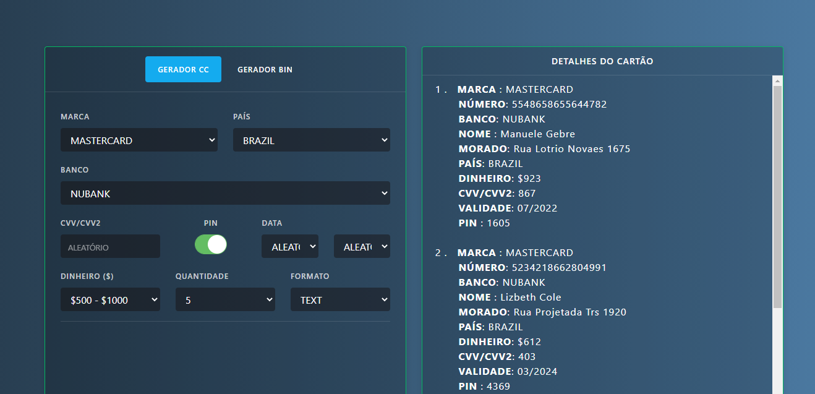This screenshot has width=815, height=394.
Task: Open the BANCO dropdown showing NUBANK
Action: [225, 193]
